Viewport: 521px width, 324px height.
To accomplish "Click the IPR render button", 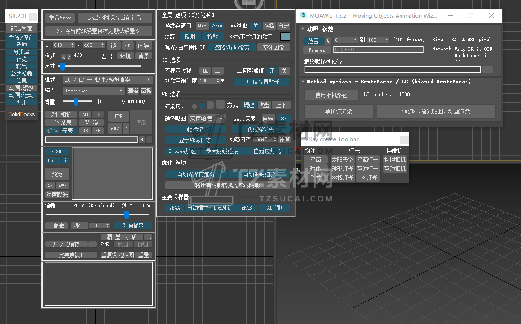I will [118, 116].
